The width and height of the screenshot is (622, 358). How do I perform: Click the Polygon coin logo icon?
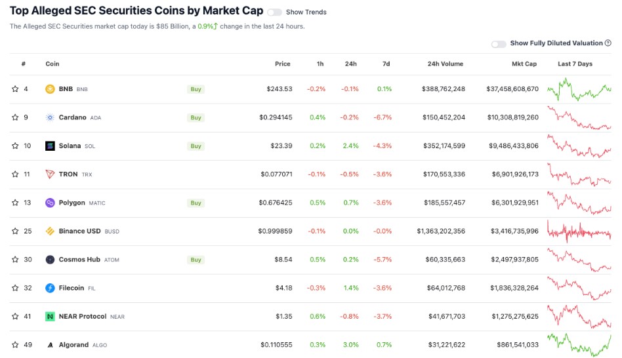click(50, 203)
